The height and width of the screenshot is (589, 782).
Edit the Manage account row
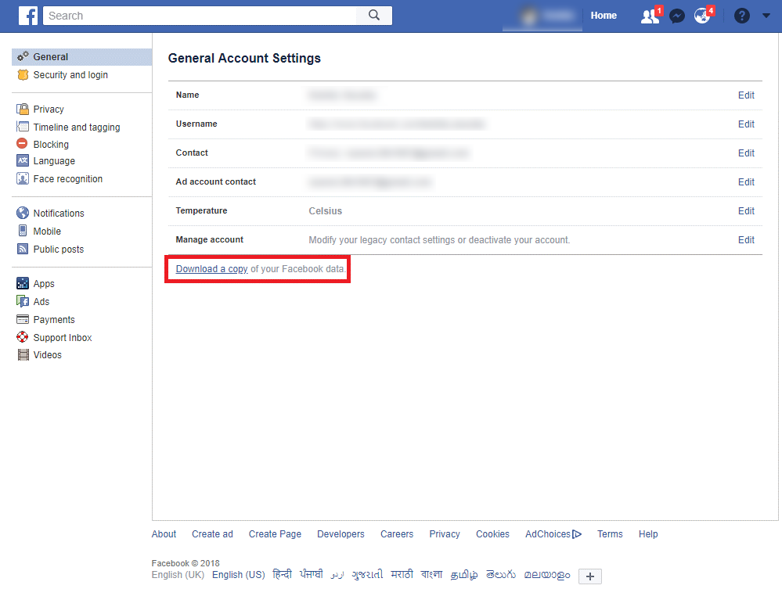coord(746,239)
